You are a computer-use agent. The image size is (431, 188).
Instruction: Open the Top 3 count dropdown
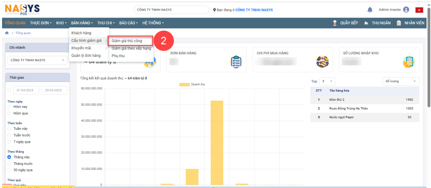327,82
